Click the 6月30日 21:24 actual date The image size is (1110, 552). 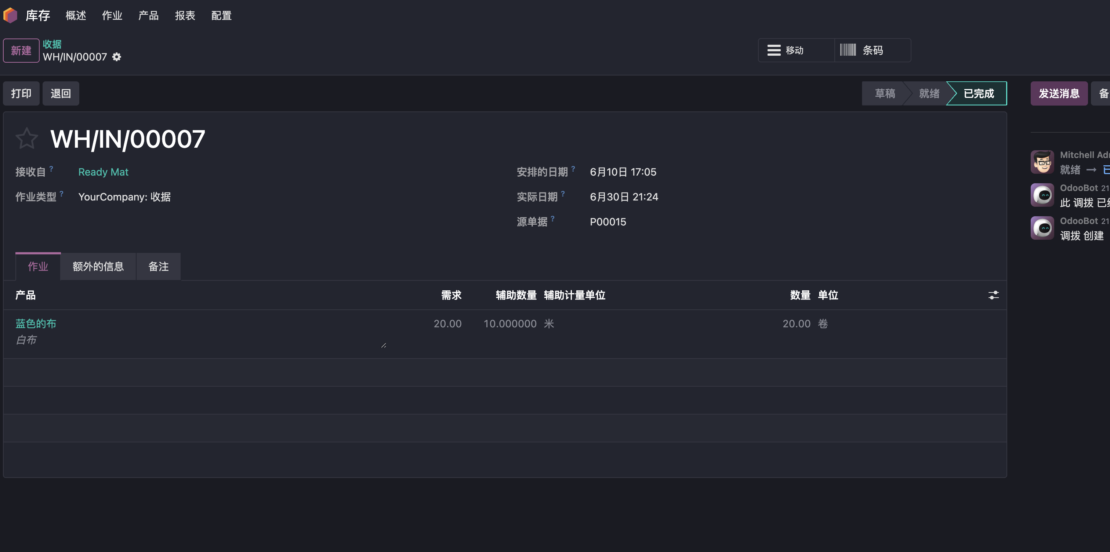point(624,197)
